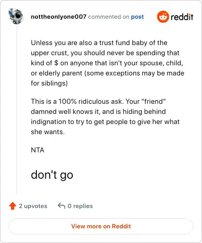The image size is (202, 243).
Task: Click the "2 upvotes" count
Action: (33, 206)
